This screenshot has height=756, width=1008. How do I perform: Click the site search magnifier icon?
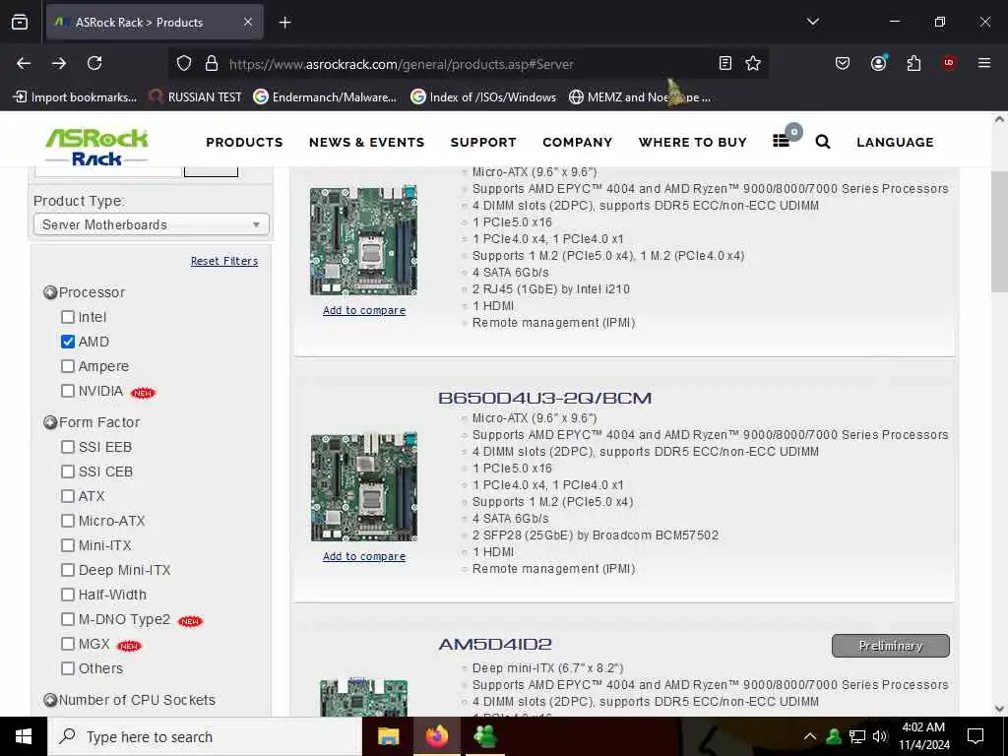point(822,142)
